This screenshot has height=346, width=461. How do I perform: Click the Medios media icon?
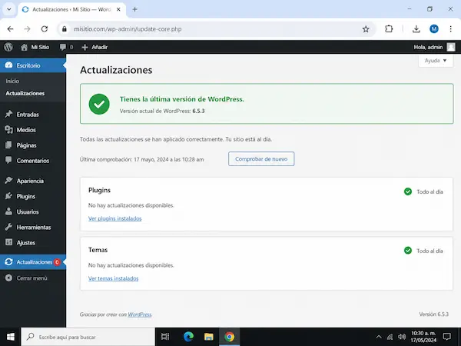pos(8,129)
